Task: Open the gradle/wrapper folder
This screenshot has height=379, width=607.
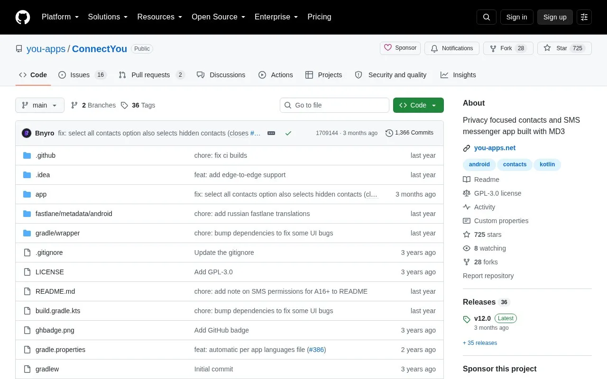Action: pos(57,233)
